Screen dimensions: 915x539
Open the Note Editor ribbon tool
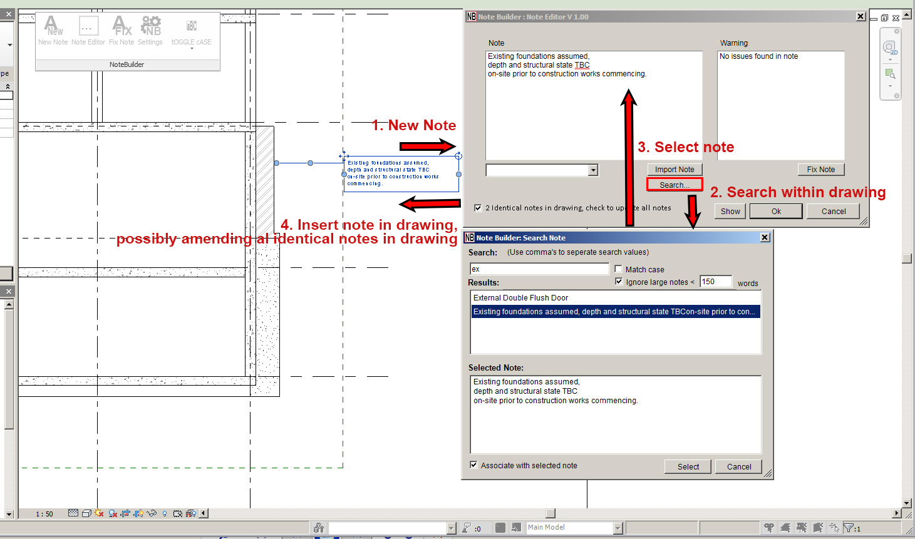pos(88,31)
